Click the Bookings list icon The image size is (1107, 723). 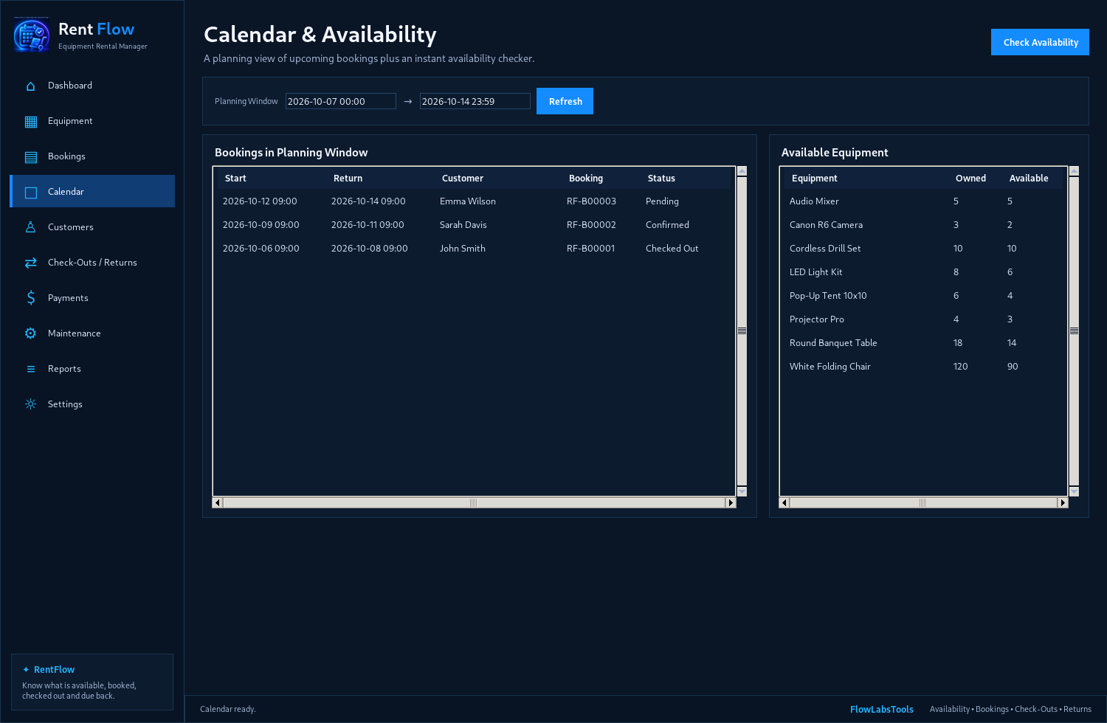click(30, 157)
